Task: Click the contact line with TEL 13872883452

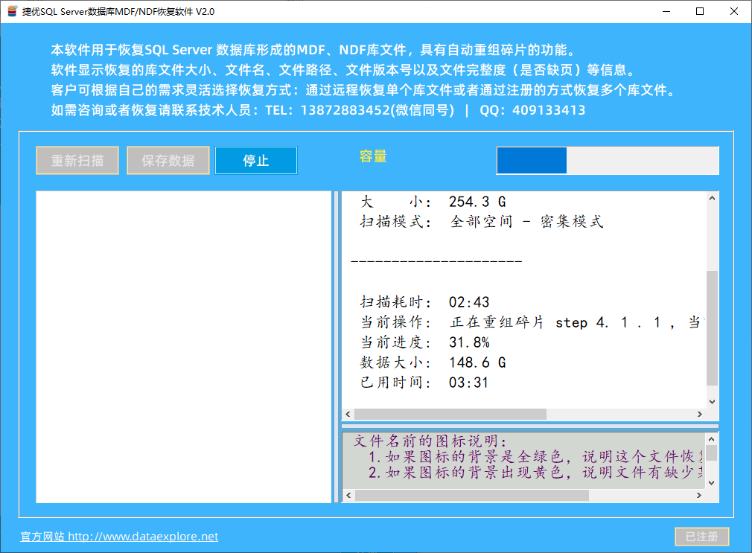Action: (318, 110)
